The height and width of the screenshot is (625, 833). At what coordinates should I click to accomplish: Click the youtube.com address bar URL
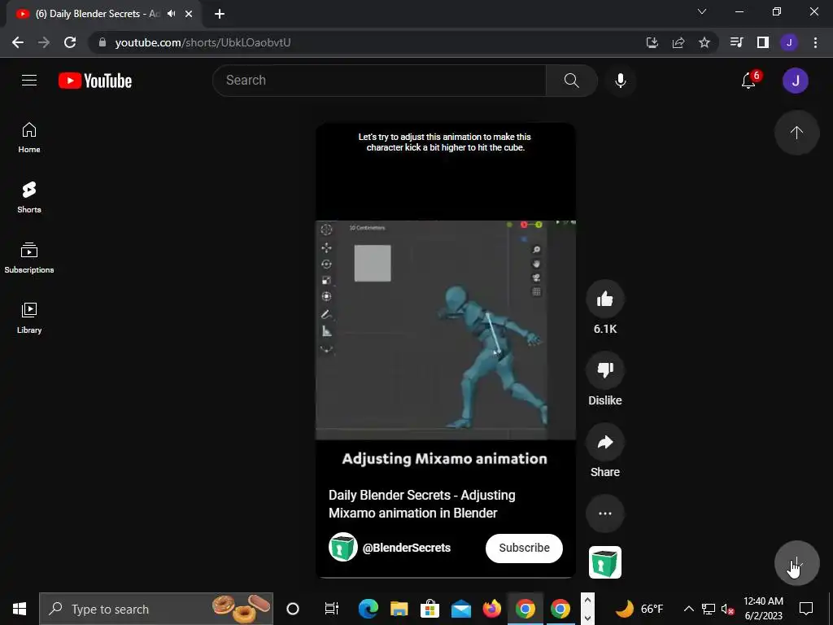click(203, 42)
